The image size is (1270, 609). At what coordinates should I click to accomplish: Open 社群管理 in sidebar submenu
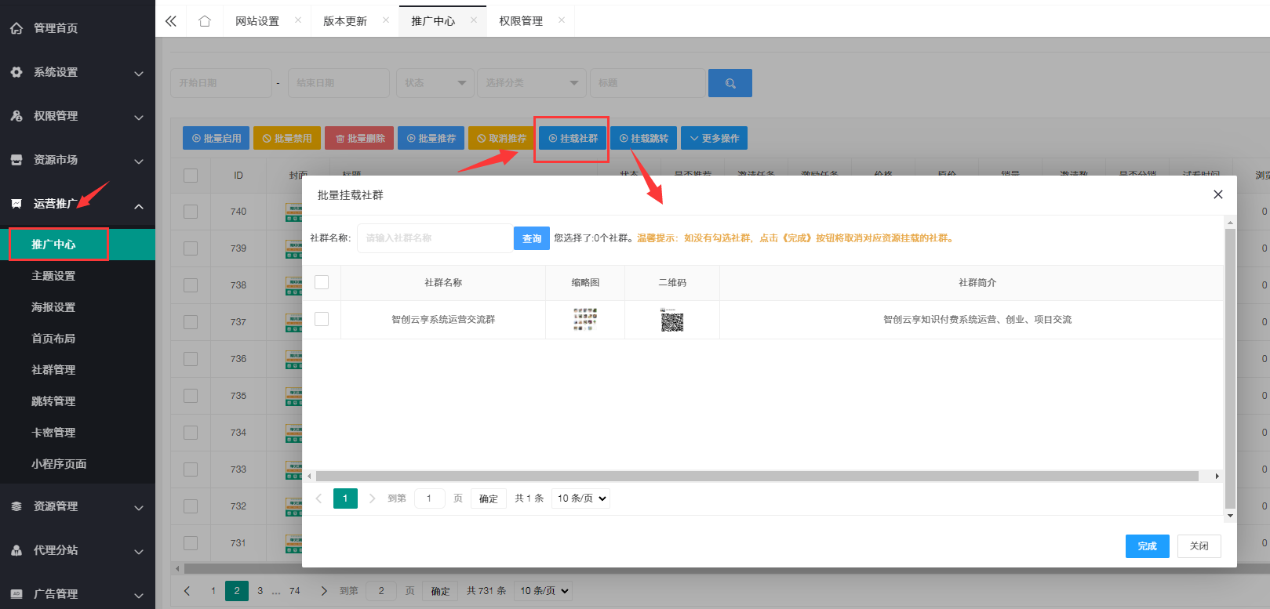(x=53, y=370)
